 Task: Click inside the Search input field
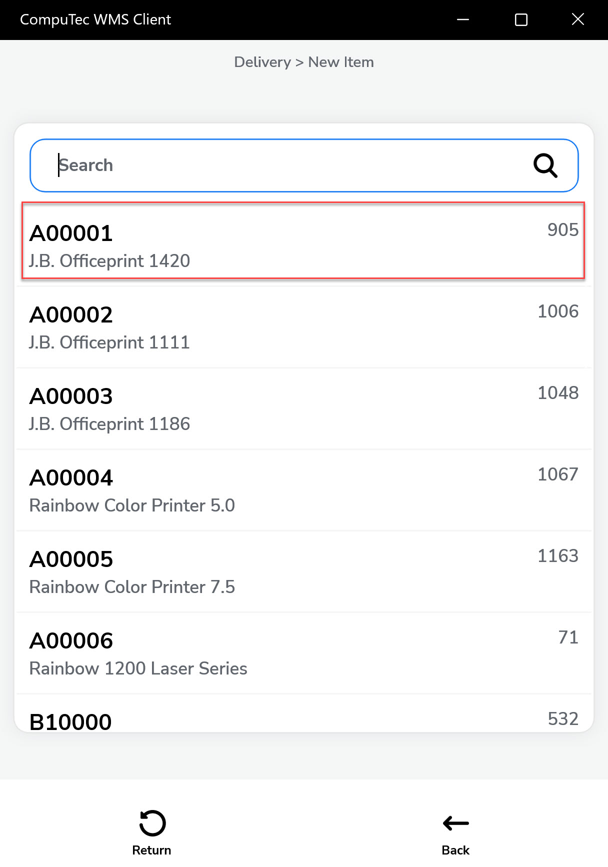pyautogui.click(x=280, y=165)
